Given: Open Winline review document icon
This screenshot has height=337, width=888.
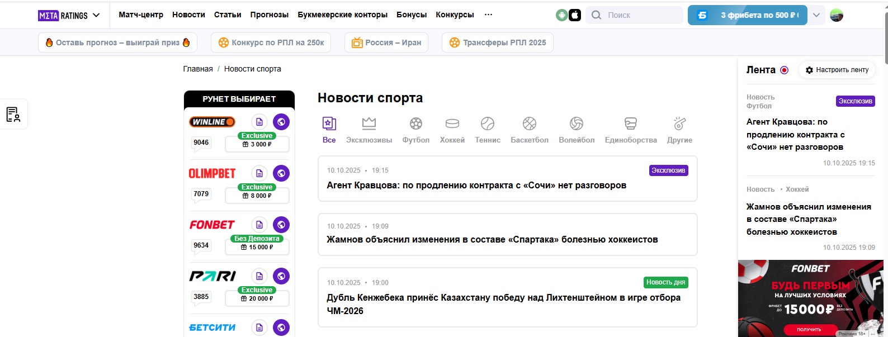Looking at the screenshot, I should coord(259,122).
